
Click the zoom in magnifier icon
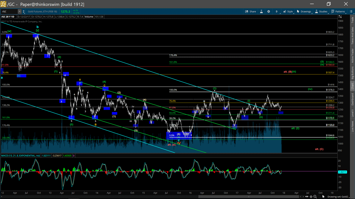(315, 197)
